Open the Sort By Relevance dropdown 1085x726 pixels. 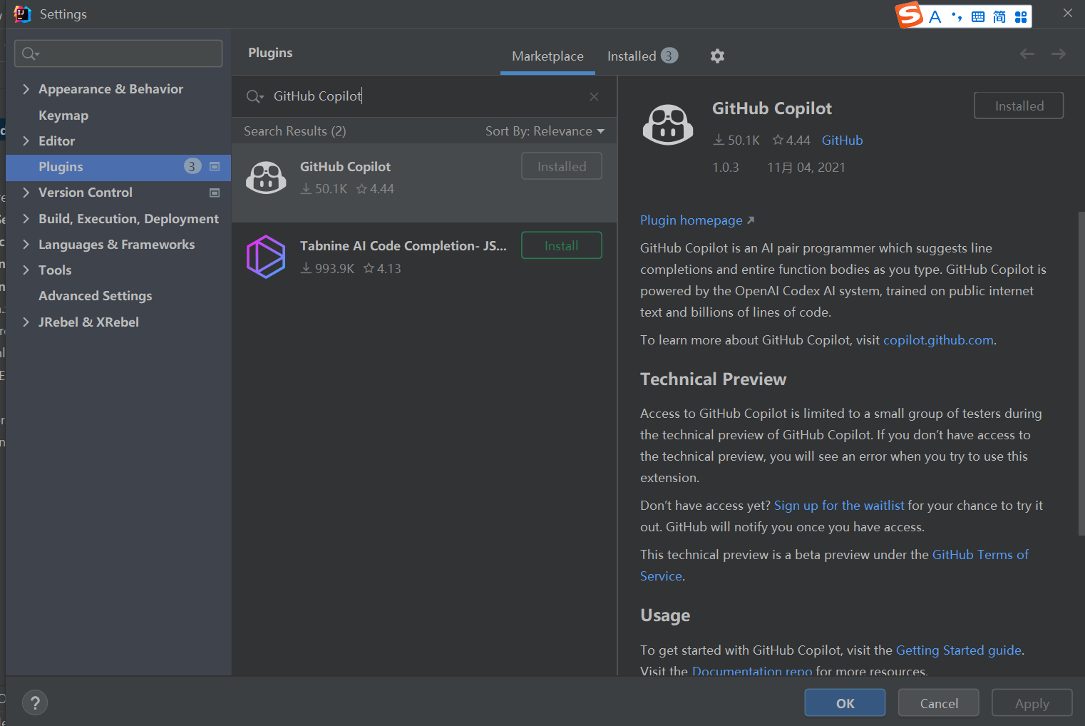click(x=545, y=131)
